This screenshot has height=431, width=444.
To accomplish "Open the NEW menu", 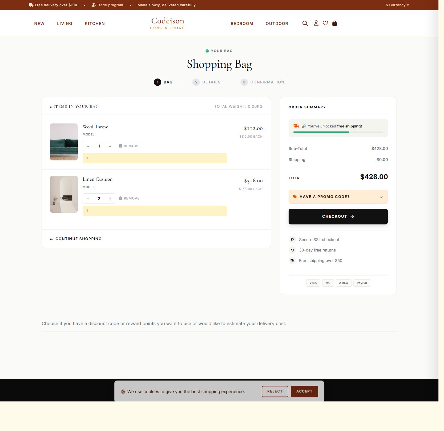I will point(39,23).
